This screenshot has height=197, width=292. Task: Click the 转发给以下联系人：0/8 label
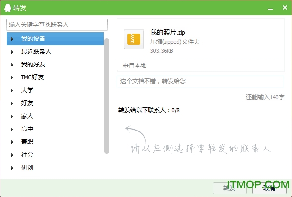[149, 110]
